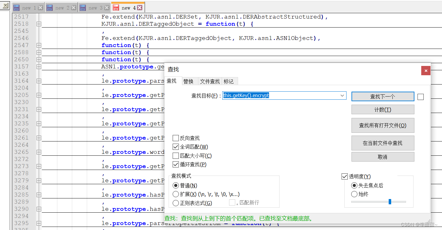
Task: Close the new 4 tab with its X icon
Action: [140, 8]
